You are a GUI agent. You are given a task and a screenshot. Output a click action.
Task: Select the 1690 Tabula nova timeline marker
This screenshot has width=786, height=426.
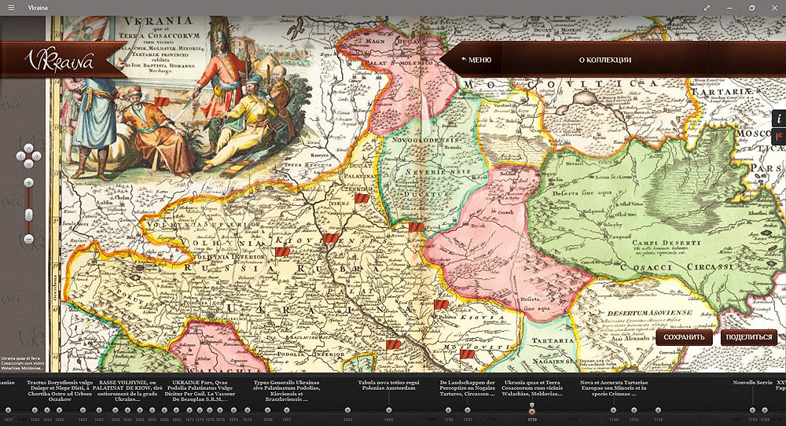(x=389, y=410)
